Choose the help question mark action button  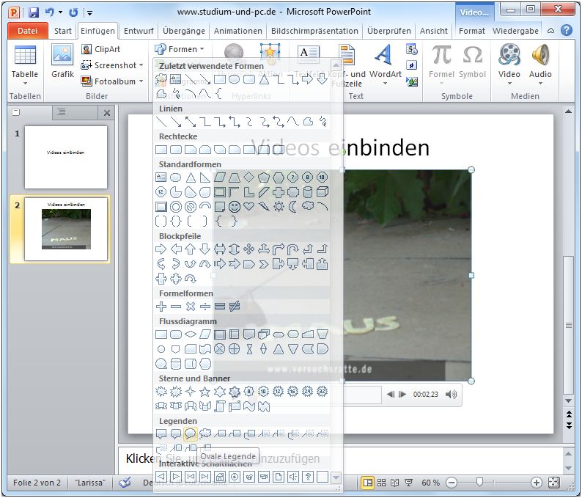pos(308,477)
